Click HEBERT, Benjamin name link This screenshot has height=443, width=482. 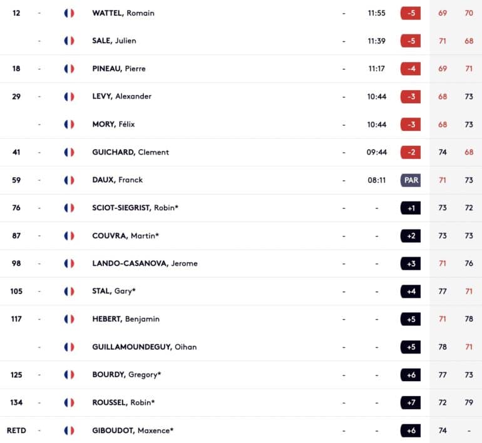126,319
